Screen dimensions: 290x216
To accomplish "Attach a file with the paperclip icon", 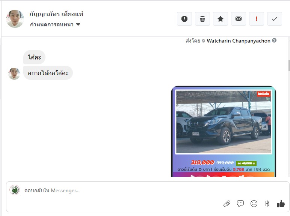I will click(227, 204).
